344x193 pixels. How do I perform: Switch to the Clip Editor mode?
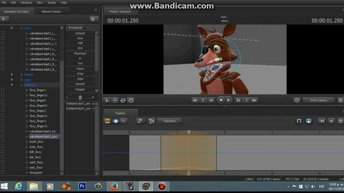pos(107,121)
